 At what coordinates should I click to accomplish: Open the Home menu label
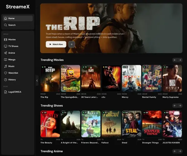(11, 18)
